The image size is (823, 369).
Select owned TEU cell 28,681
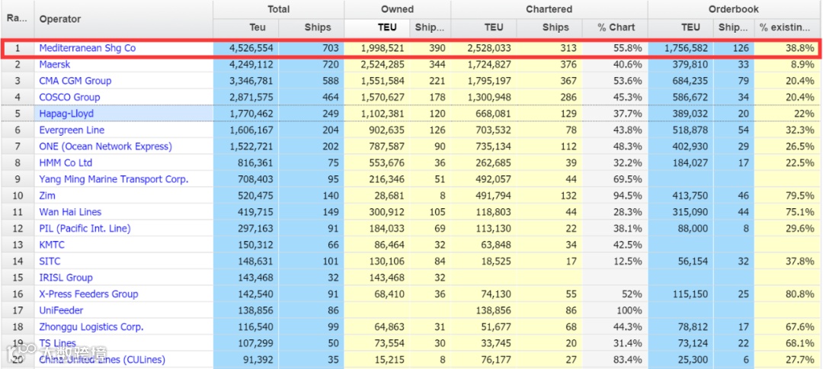tap(377, 196)
